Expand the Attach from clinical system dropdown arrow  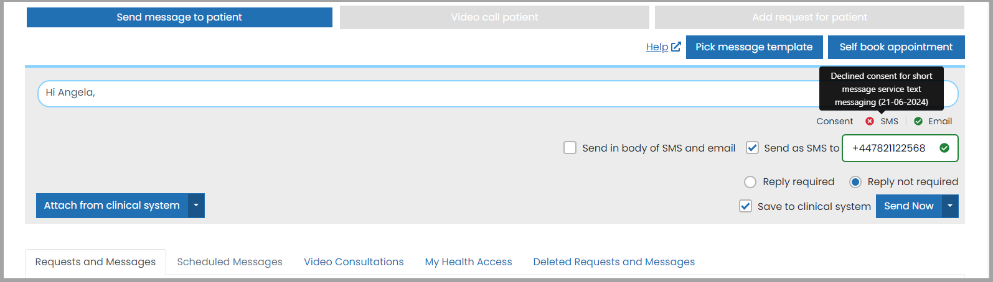point(196,206)
